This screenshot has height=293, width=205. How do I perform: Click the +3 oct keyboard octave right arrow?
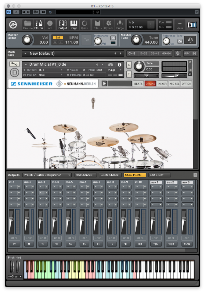click(20, 277)
